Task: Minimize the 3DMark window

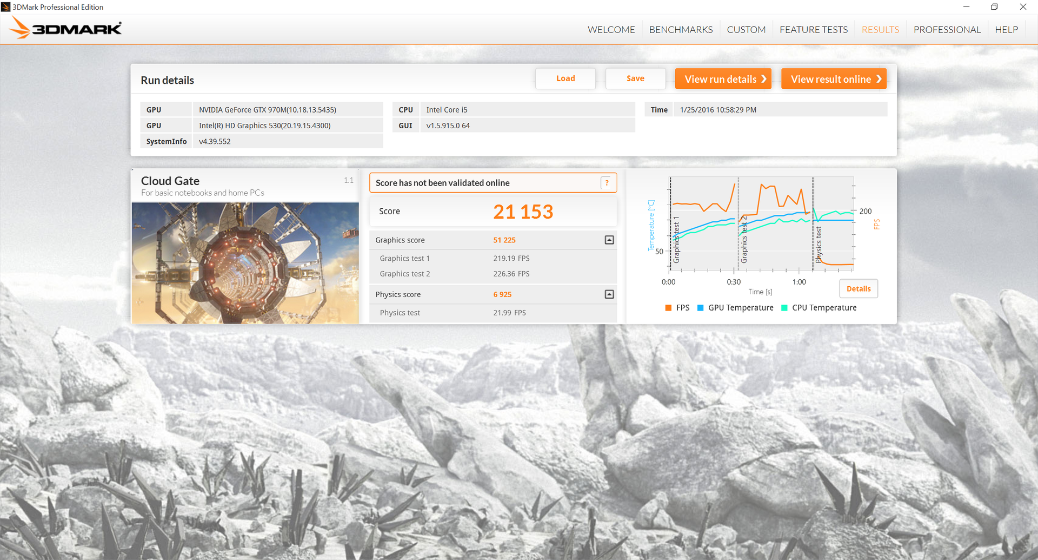Action: tap(966, 7)
